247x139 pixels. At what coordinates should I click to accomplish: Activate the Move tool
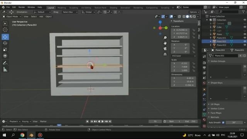(5, 37)
